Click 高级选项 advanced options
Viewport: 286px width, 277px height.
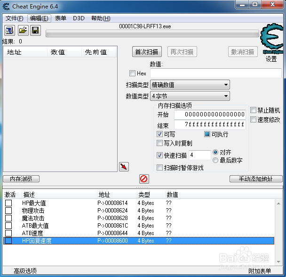pos(25,271)
